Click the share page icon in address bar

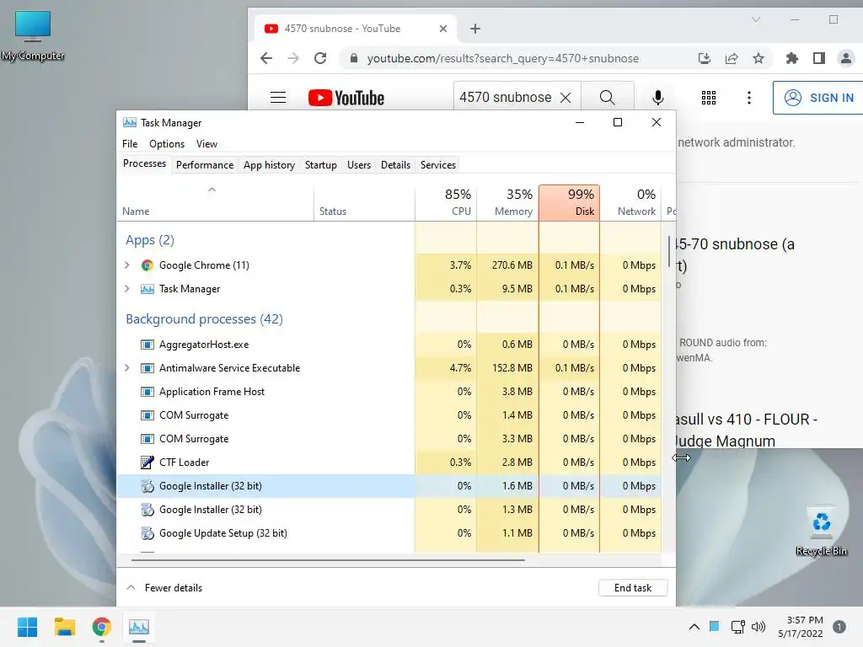click(x=732, y=58)
